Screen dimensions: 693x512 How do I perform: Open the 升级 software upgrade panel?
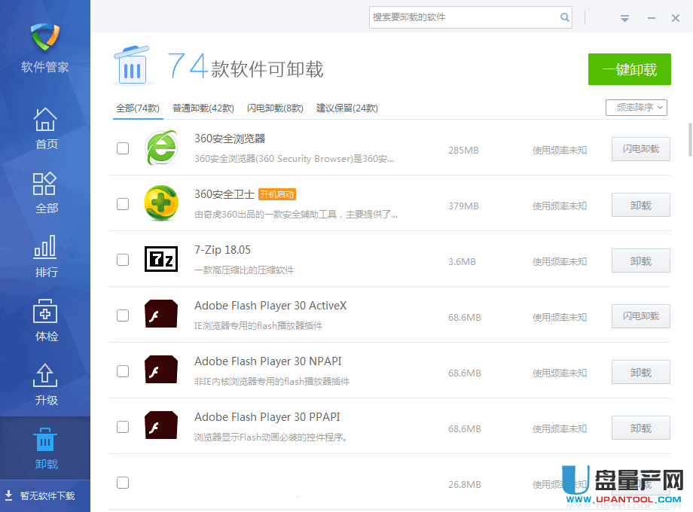coord(45,385)
